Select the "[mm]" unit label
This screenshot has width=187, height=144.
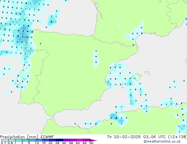click(33, 137)
